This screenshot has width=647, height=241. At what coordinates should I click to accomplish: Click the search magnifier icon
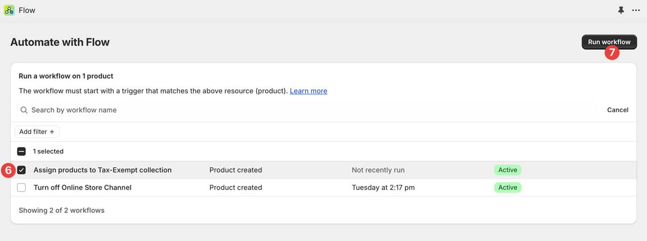[24, 110]
